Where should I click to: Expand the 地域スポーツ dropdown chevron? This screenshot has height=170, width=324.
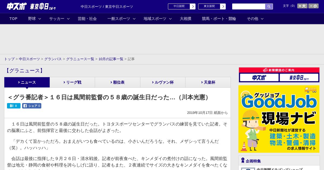[x=170, y=19]
